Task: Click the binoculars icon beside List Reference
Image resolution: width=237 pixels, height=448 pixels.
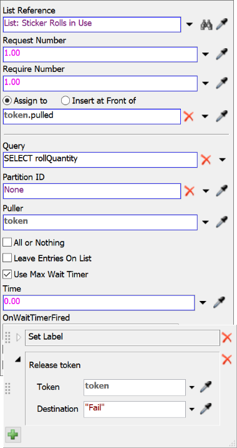Action: tap(206, 25)
